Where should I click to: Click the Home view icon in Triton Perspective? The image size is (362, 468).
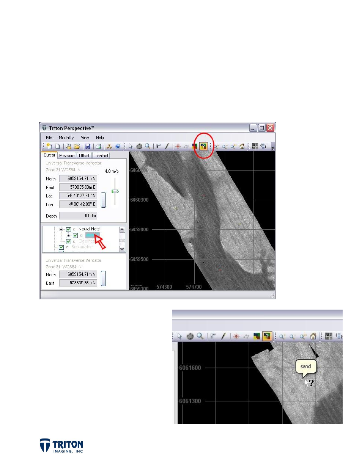242,146
